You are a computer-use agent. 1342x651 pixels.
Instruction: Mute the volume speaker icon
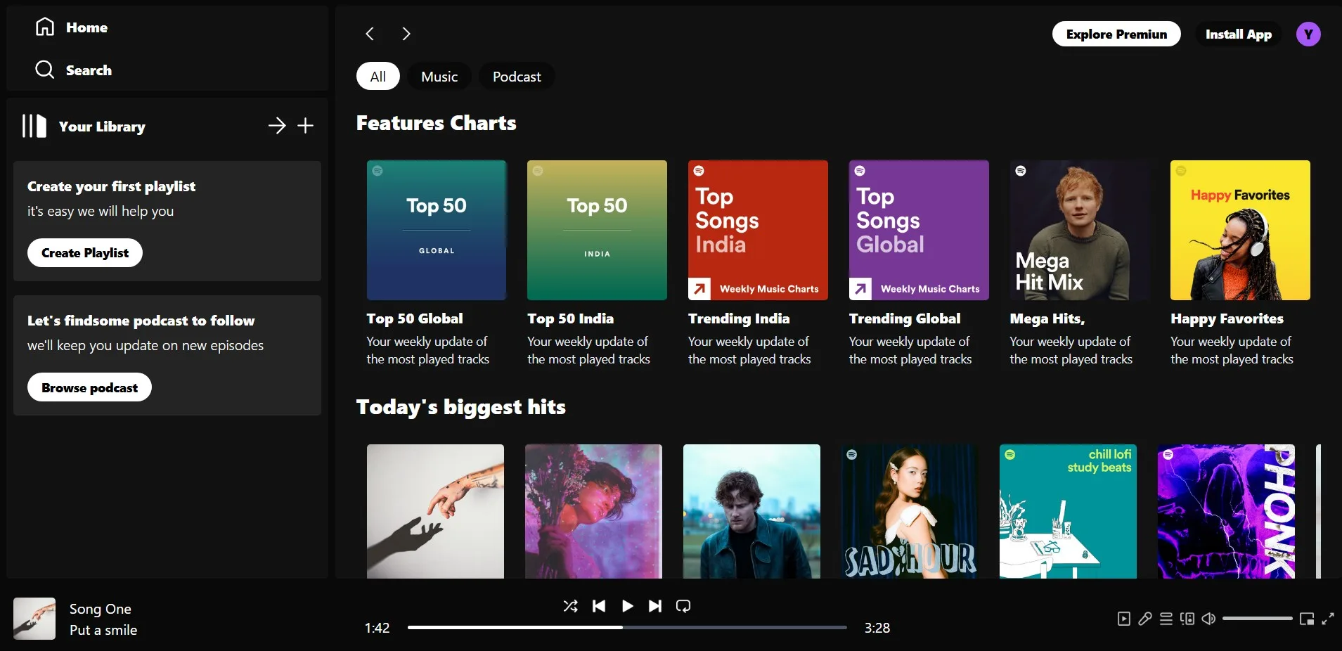1208,618
